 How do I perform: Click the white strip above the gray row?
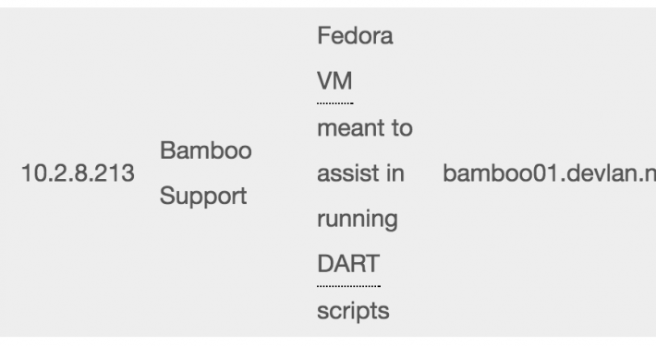coord(328,4)
